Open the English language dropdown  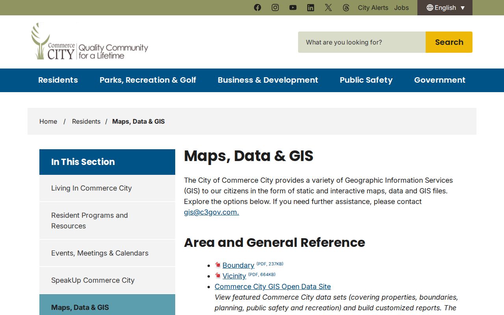tap(445, 7)
